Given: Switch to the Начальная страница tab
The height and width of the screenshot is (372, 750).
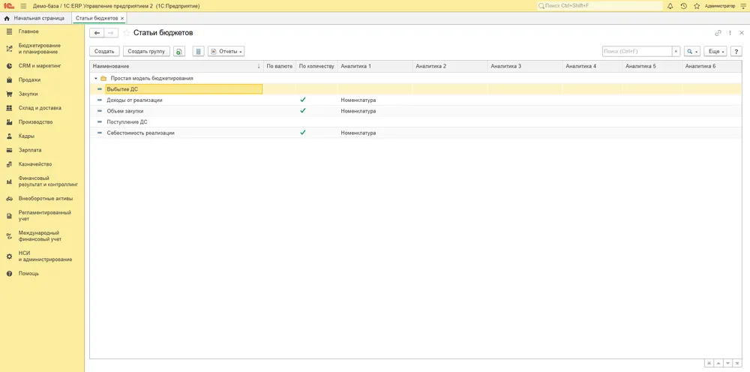Looking at the screenshot, I should tap(34, 18).
